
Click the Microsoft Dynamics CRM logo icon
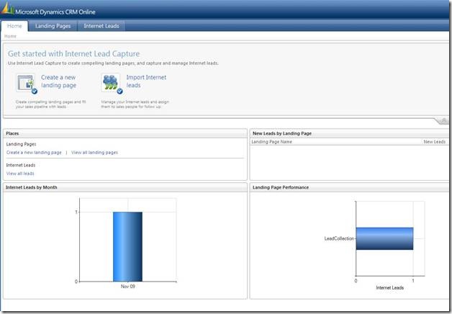click(8, 10)
